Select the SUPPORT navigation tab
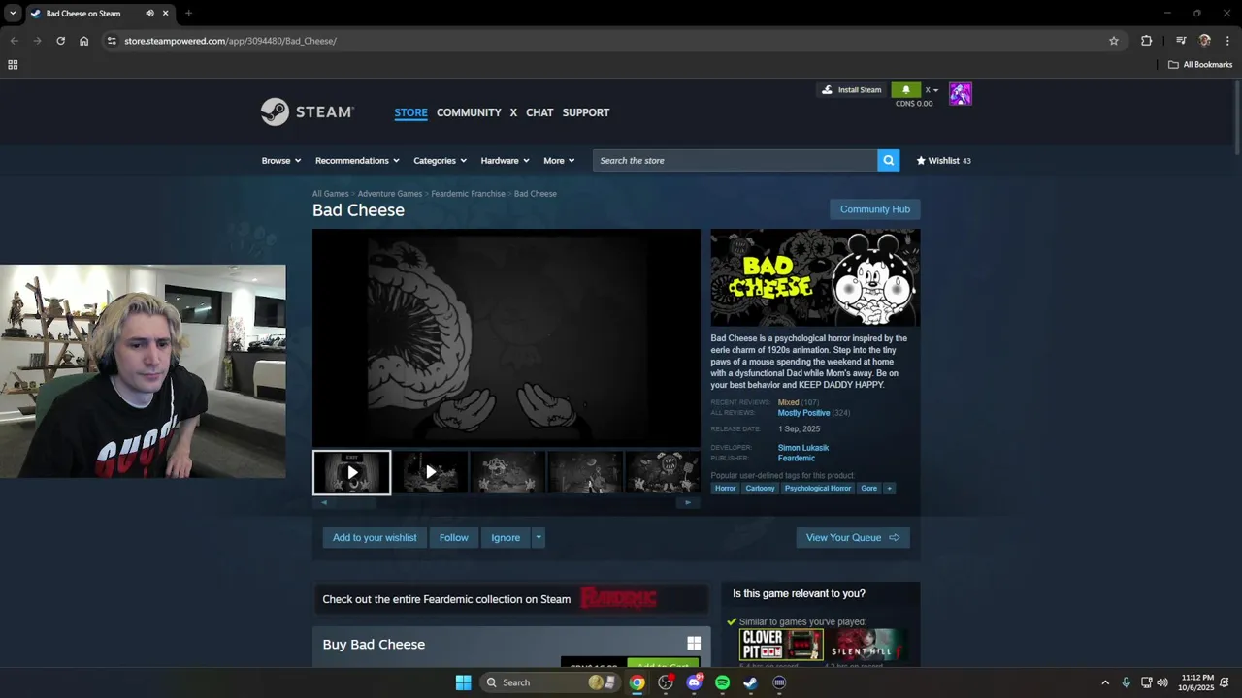The image size is (1242, 698). click(x=586, y=112)
